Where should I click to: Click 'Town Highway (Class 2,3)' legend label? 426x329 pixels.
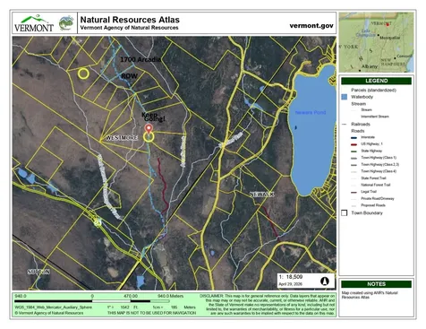pyautogui.click(x=380, y=165)
